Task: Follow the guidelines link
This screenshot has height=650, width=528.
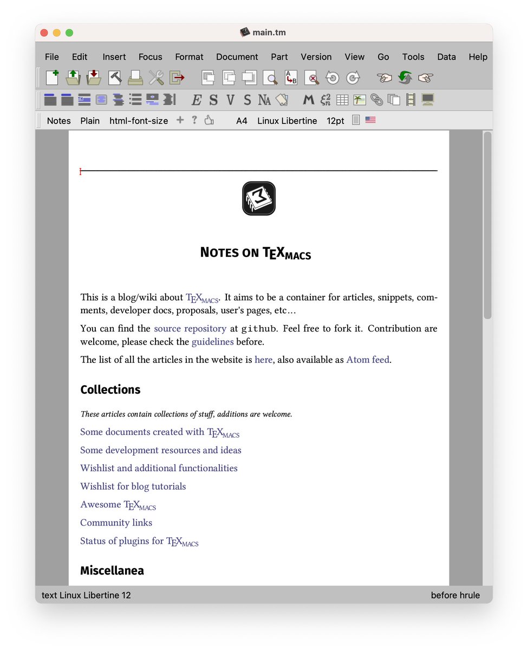Action: (x=213, y=342)
